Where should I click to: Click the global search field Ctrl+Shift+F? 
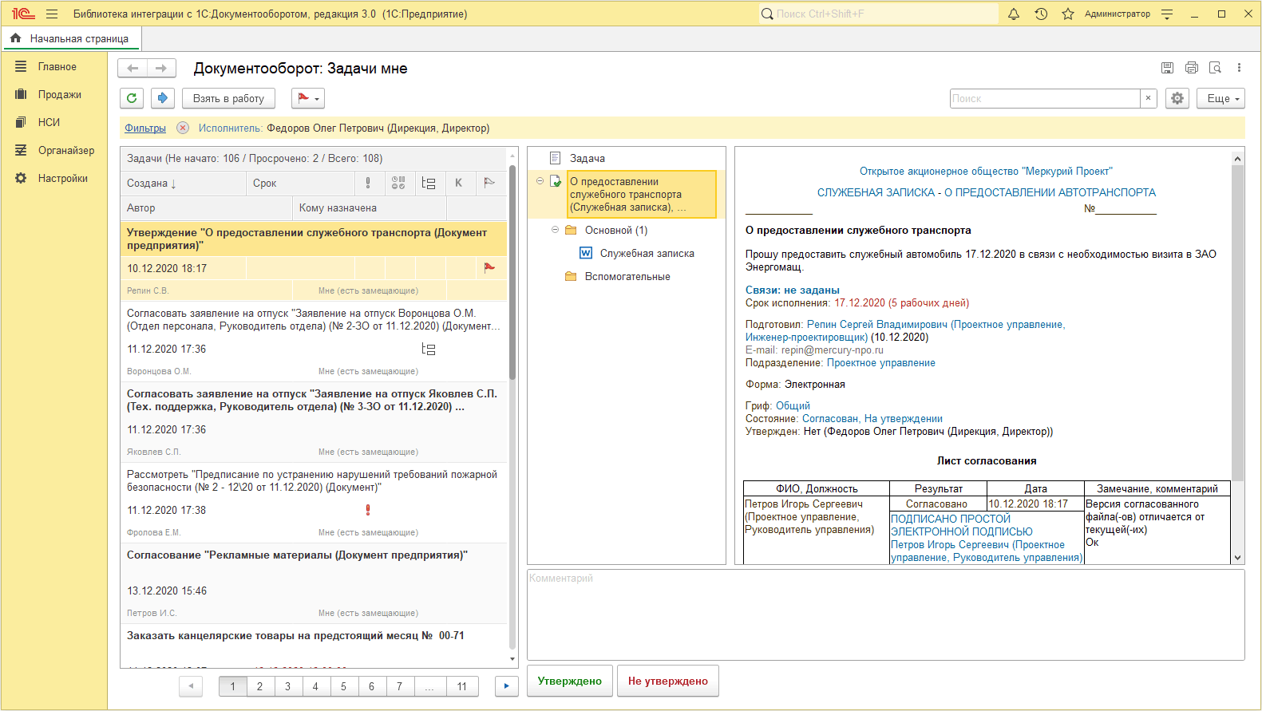[878, 14]
